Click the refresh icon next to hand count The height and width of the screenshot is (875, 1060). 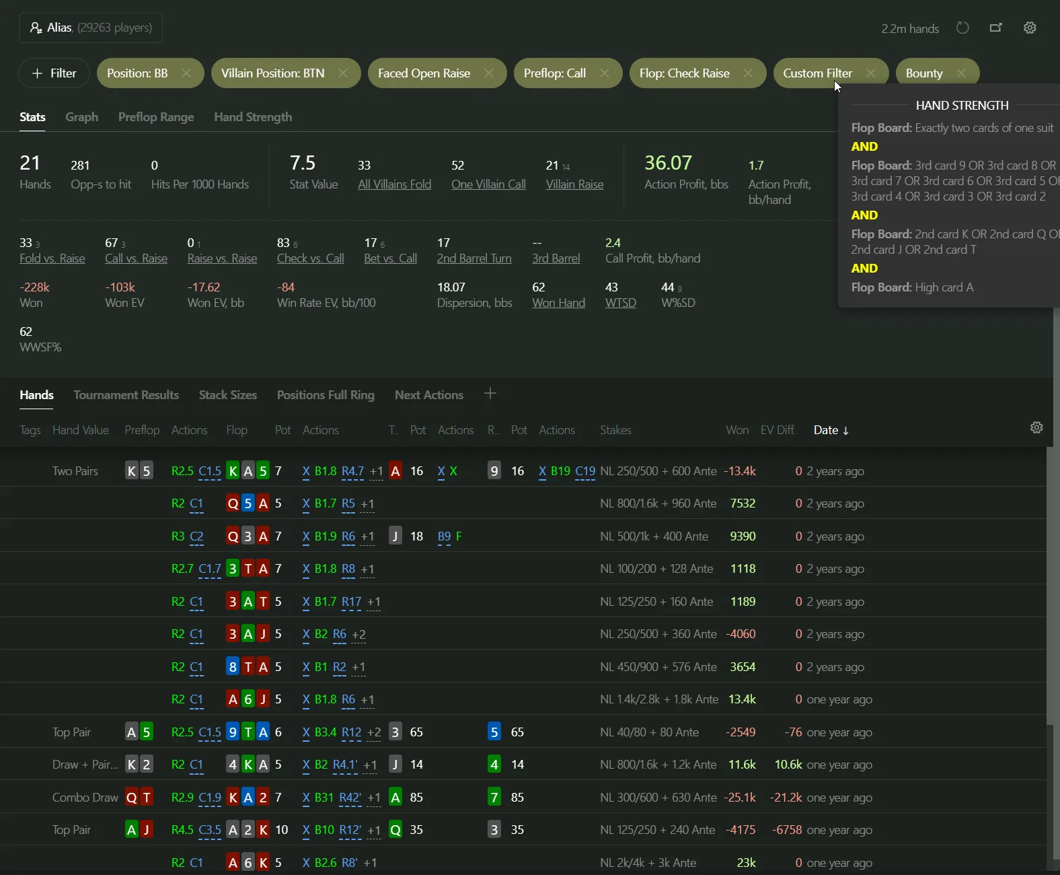(962, 28)
